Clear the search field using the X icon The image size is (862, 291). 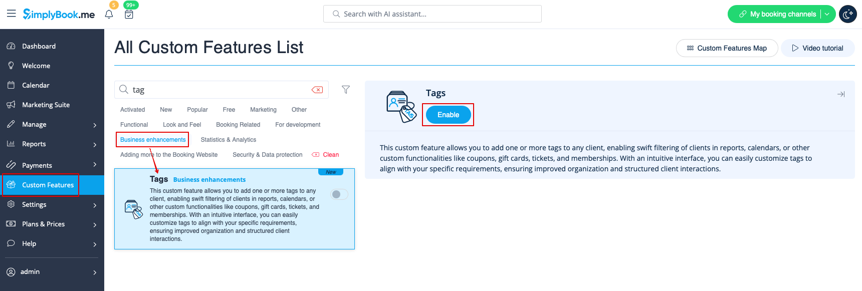click(x=316, y=89)
